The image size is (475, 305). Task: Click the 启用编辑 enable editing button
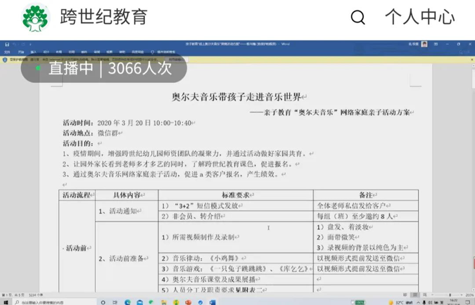click(176, 60)
